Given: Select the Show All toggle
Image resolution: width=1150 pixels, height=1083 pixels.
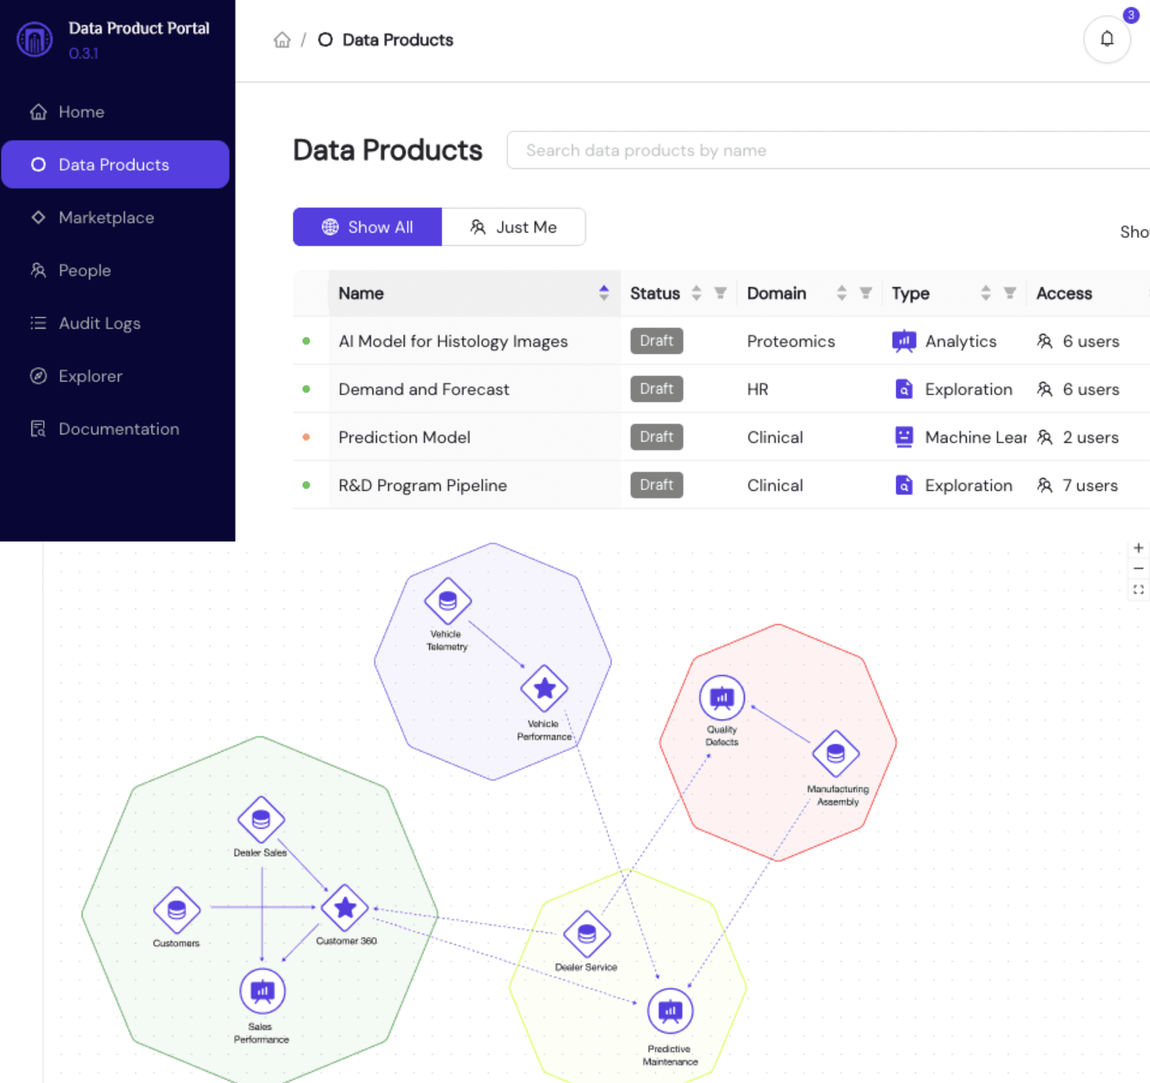Looking at the screenshot, I should (x=368, y=227).
